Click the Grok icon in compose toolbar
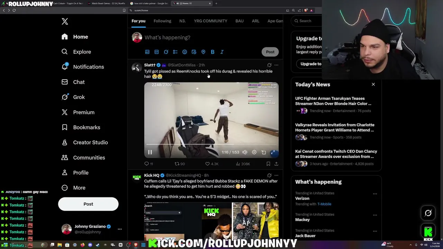The image size is (443, 249). click(x=166, y=52)
